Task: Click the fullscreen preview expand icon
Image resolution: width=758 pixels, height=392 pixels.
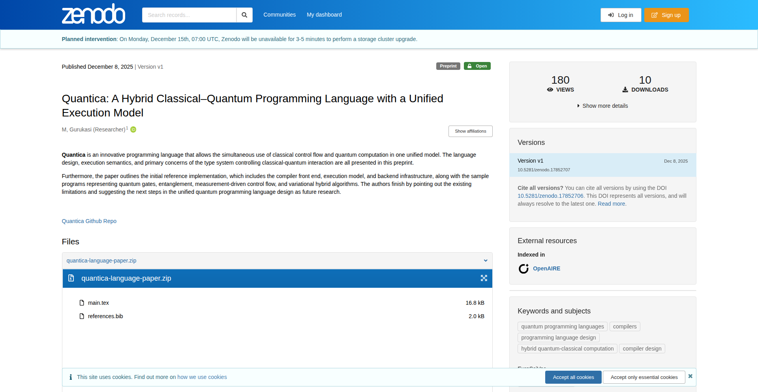Action: pos(484,278)
